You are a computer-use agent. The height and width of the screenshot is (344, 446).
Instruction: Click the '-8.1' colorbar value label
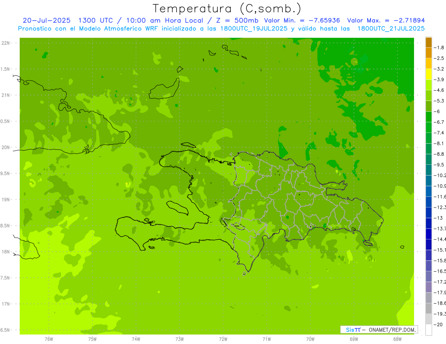point(439,144)
